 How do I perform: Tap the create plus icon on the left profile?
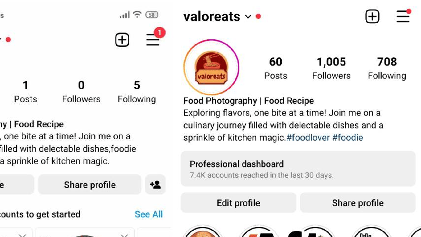click(122, 40)
